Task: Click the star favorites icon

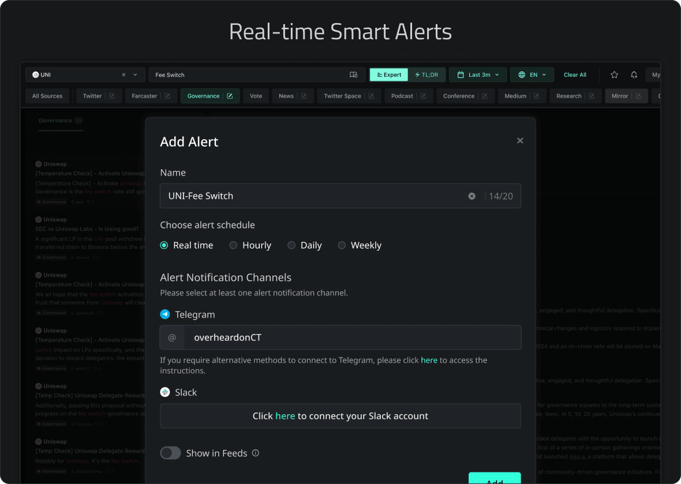Action: (x=614, y=75)
